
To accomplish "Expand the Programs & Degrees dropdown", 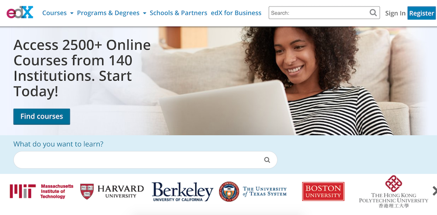I will click(x=111, y=13).
